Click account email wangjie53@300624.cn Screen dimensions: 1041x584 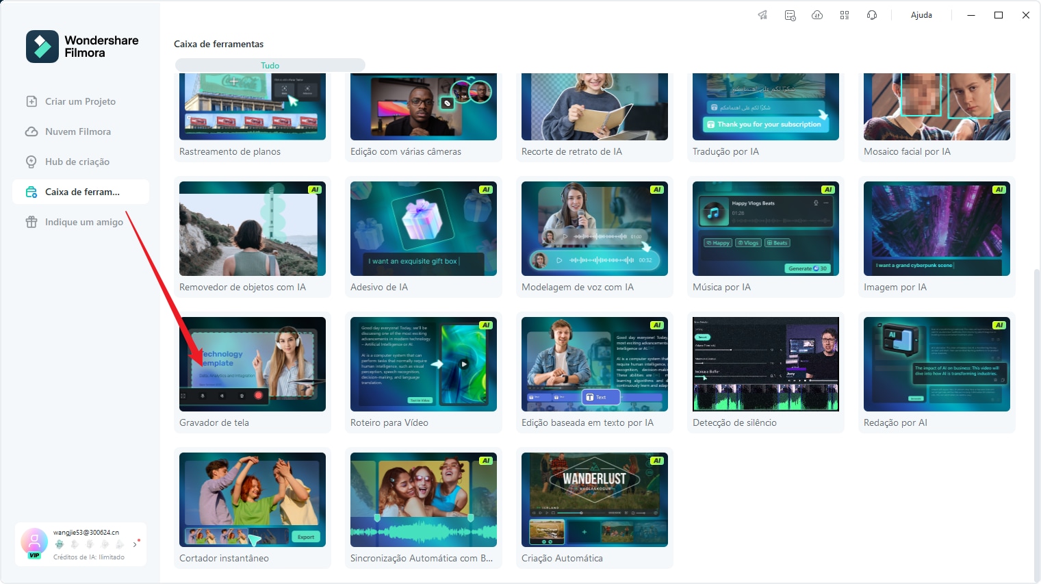click(86, 532)
